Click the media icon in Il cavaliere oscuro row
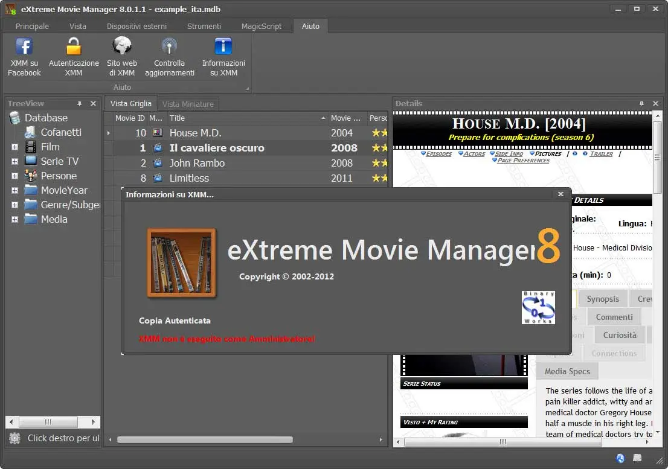The width and height of the screenshot is (668, 469). 157,148
